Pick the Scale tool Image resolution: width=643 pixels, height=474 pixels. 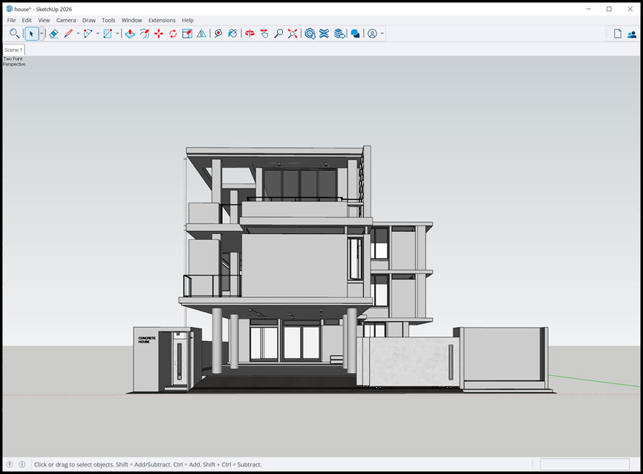coord(187,33)
